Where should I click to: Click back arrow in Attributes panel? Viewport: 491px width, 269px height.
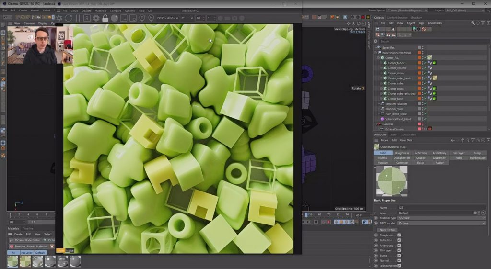(453, 140)
